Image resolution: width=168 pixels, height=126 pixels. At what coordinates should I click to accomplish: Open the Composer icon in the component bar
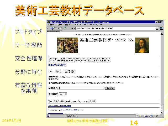(x=156, y=116)
